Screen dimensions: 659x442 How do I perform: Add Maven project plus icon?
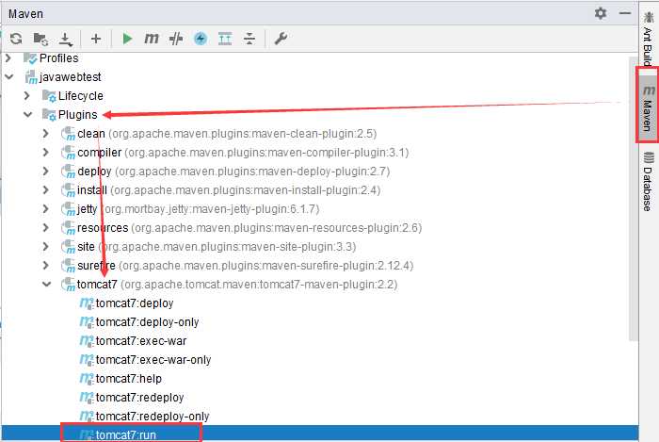96,39
